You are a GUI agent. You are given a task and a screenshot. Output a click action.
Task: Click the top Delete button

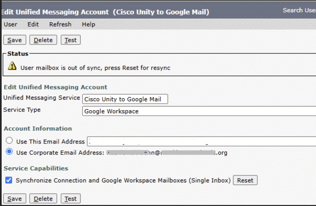43,40
